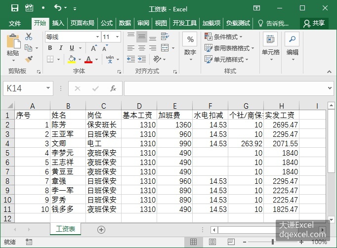This screenshot has height=248, width=337.
Task: Click the zoom out minus button
Action: [x=245, y=242]
